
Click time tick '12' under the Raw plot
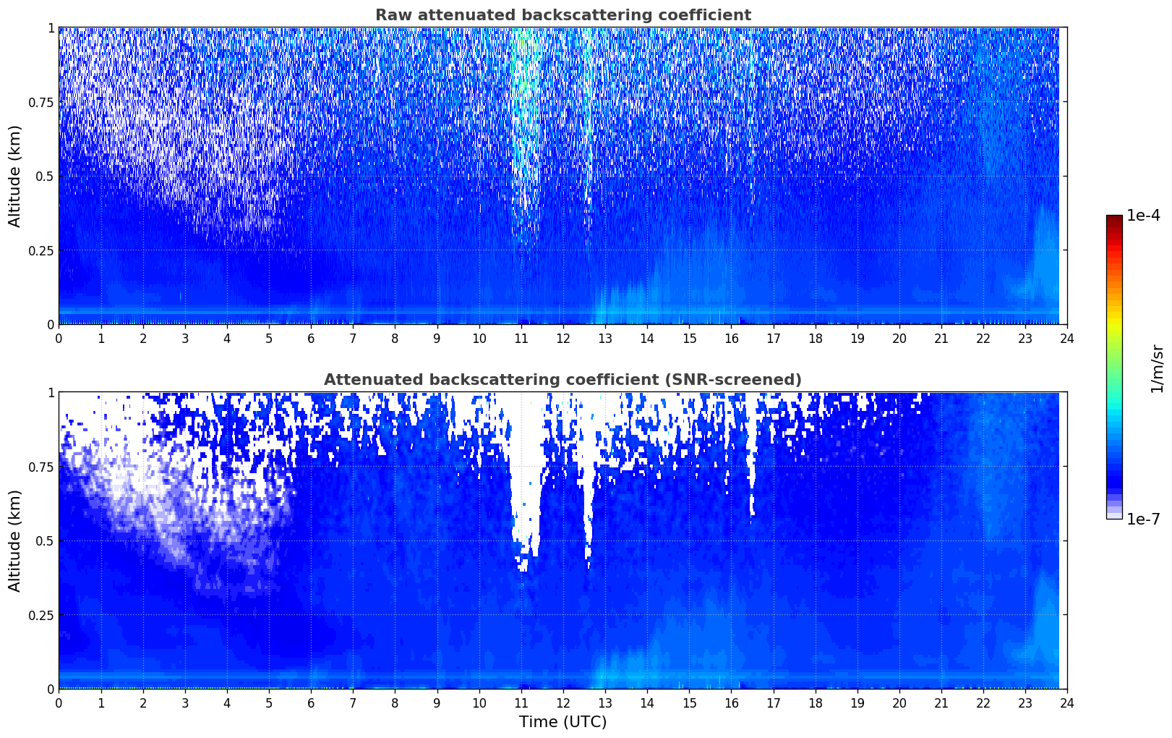(x=563, y=338)
